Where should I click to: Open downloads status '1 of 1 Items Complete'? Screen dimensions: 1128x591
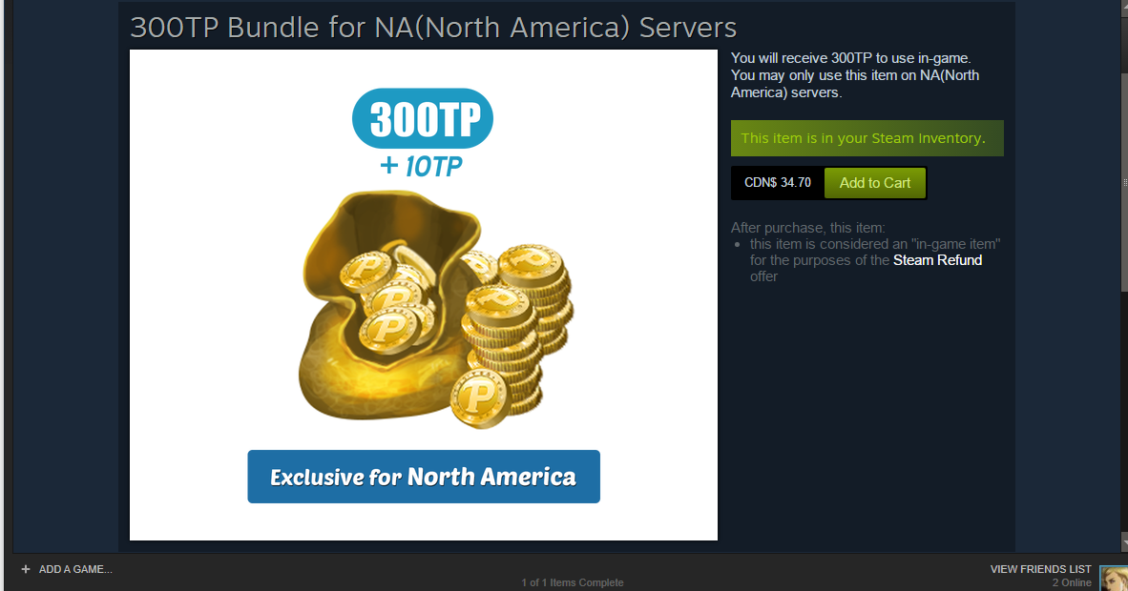(573, 582)
